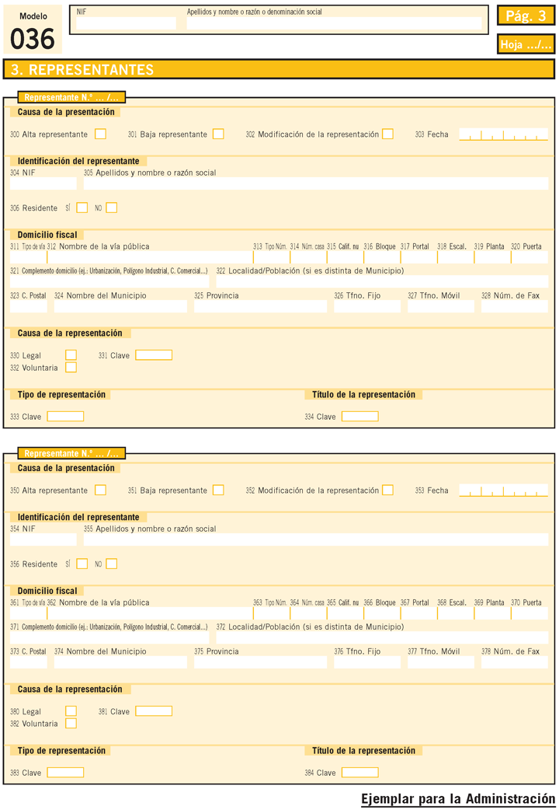The image size is (559, 810).
Task: Click the 384 Clave box
Action: click(360, 772)
